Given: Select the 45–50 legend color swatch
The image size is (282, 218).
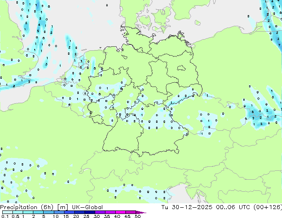Looking at the screenshot, I should [131, 212].
